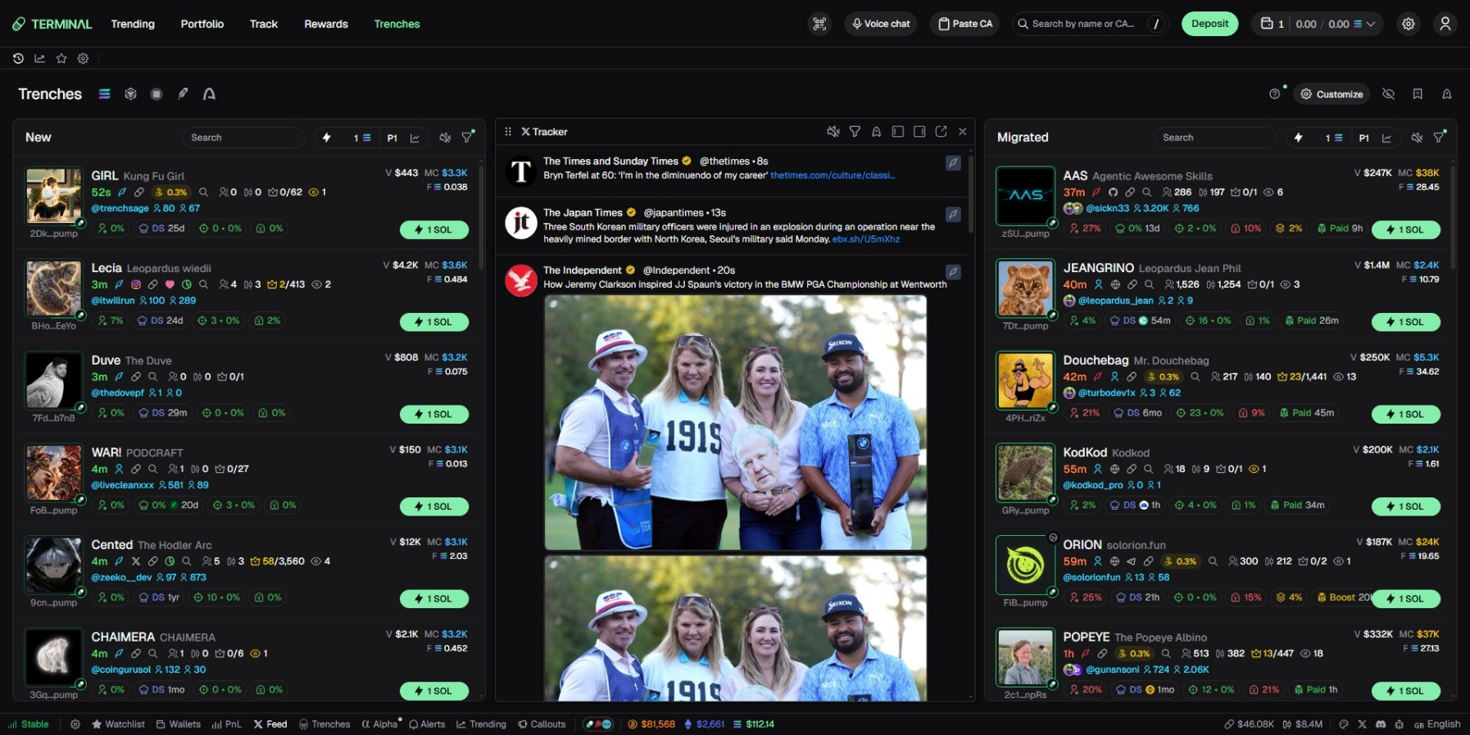Open Watchlist in the bottom bar
This screenshot has width=1470, height=735.
point(119,724)
